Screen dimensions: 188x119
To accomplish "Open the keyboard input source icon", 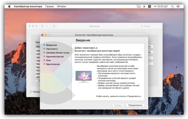I will point(150,7).
